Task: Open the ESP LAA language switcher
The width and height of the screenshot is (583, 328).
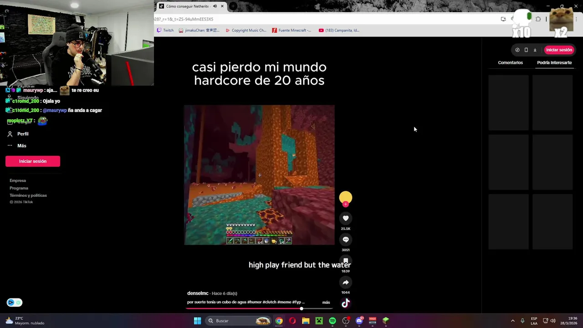Action: click(534, 321)
